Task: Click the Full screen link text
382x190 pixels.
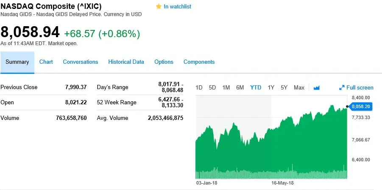Action: (x=360, y=88)
